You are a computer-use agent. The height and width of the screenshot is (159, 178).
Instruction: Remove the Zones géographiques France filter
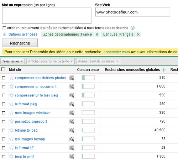tap(97, 35)
